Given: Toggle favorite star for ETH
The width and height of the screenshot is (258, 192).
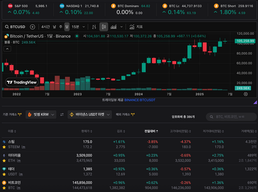Looking at the screenshot, I should (4, 161).
